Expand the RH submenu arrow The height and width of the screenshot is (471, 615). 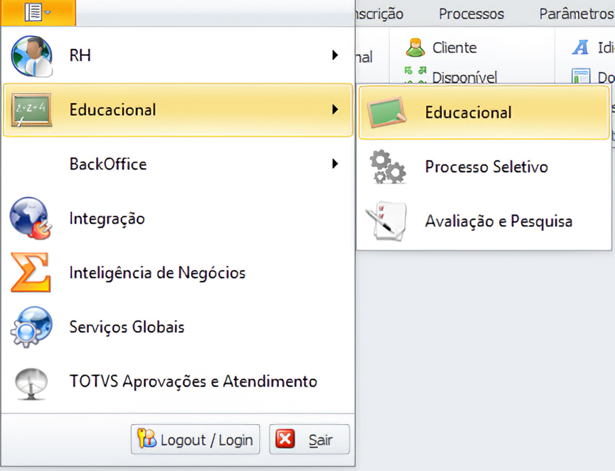click(x=335, y=55)
